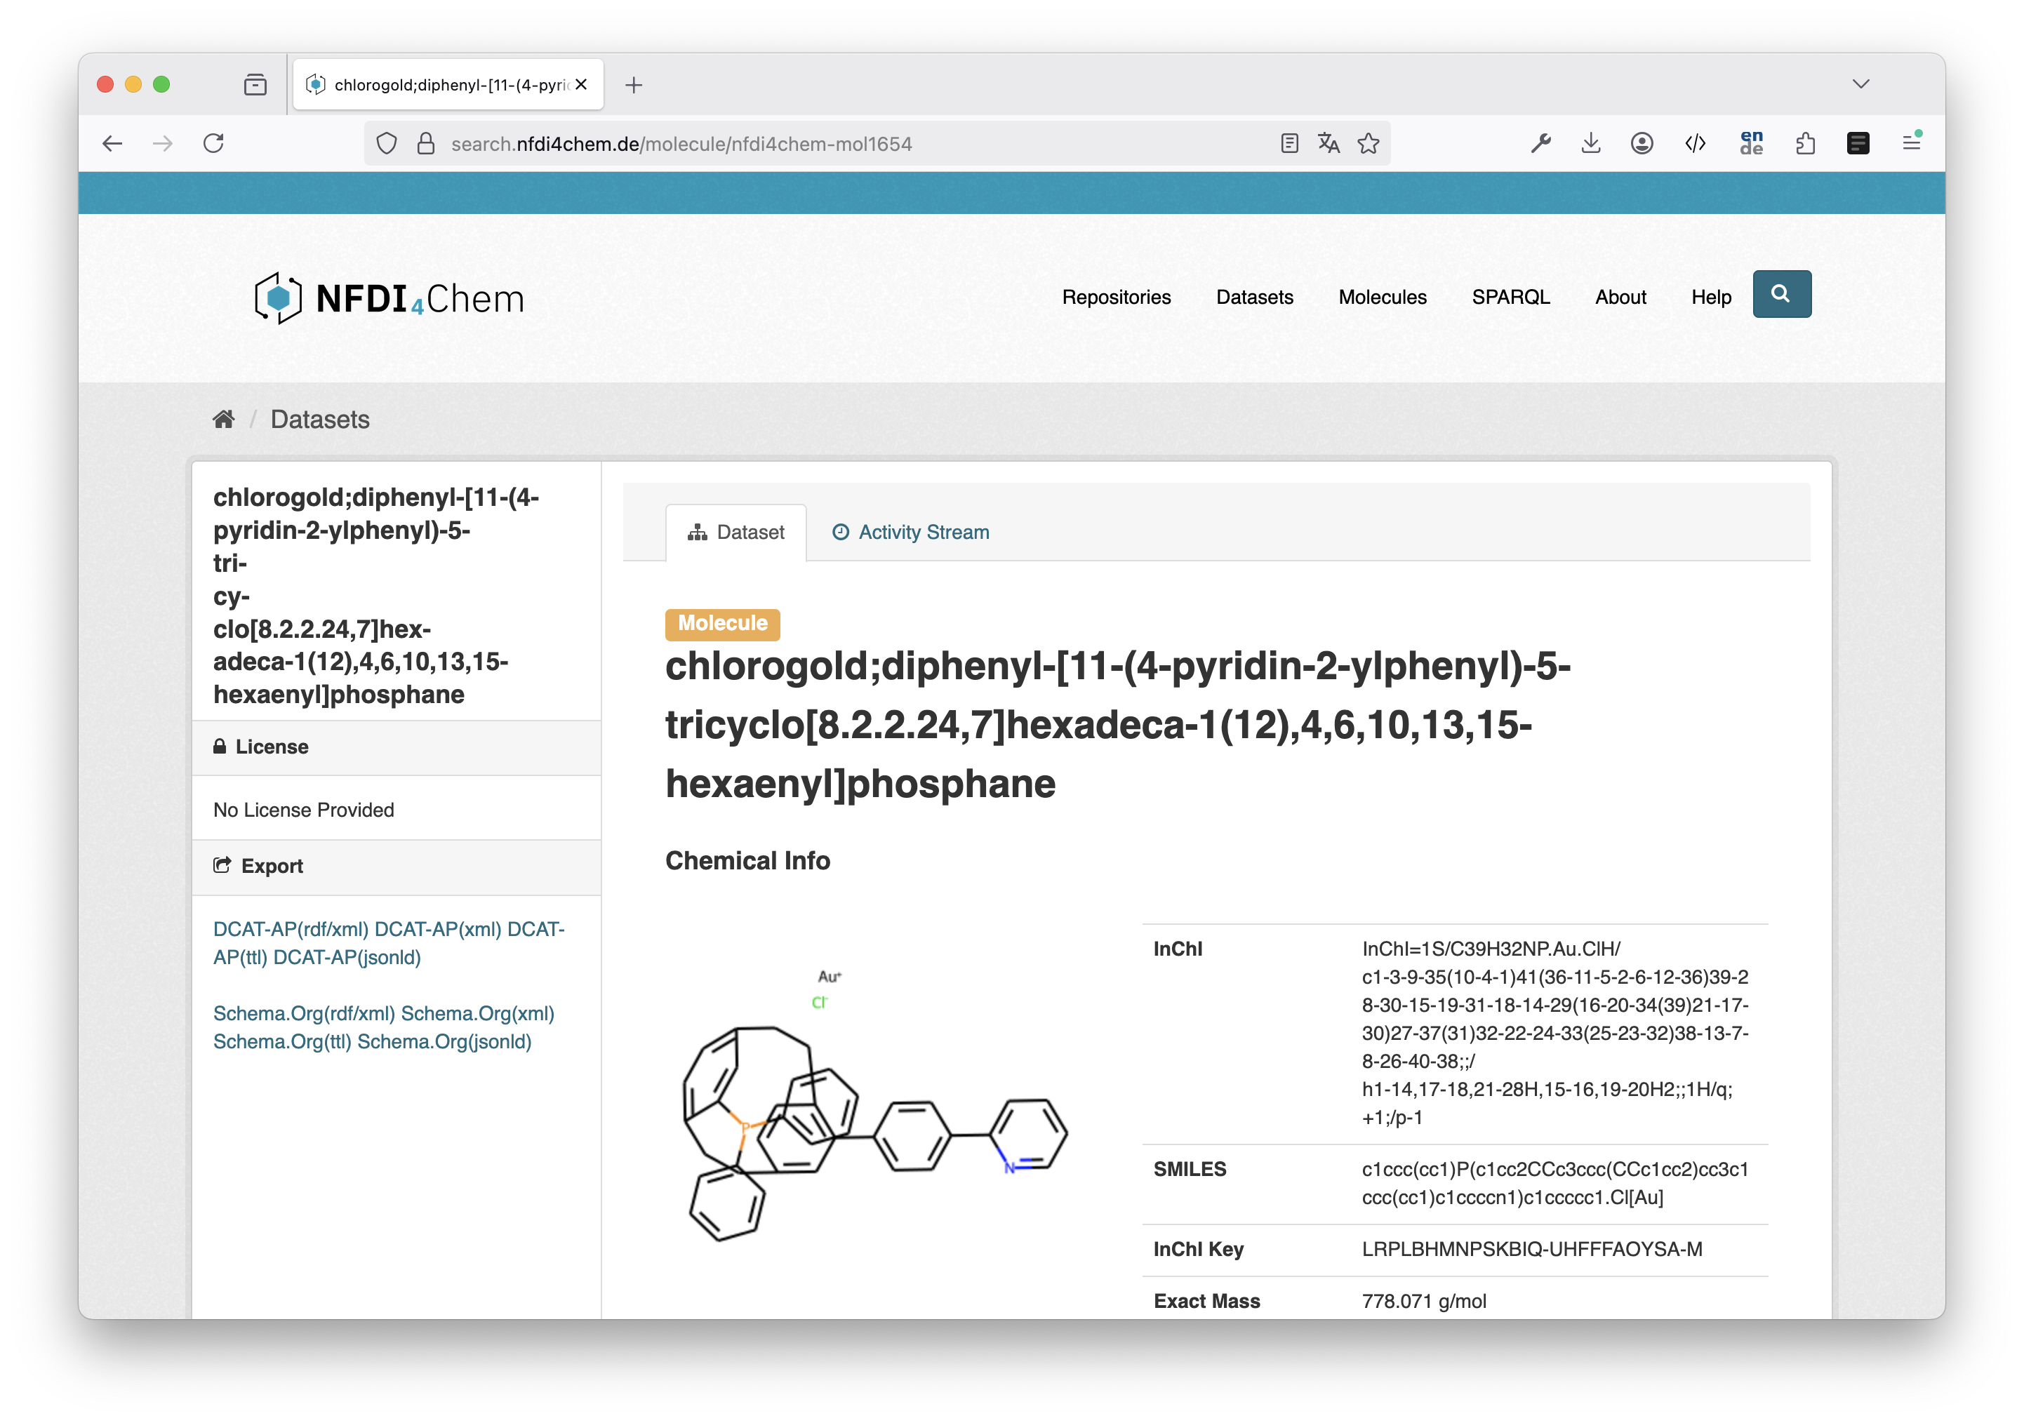Image resolution: width=2024 pixels, height=1423 pixels.
Task: Click the translate page icon
Action: tap(1329, 144)
